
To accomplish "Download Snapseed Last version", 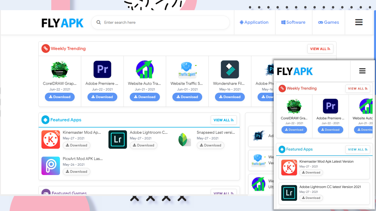I will point(210,145).
